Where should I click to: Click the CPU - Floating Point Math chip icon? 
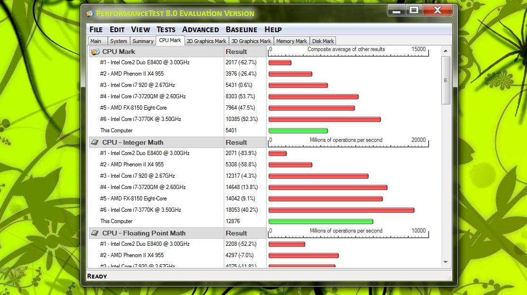coord(95,233)
